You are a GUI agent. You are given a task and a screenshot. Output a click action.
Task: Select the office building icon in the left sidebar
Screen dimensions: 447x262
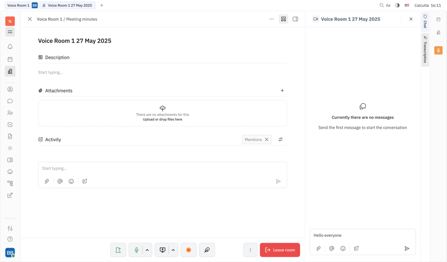[x=10, y=71]
